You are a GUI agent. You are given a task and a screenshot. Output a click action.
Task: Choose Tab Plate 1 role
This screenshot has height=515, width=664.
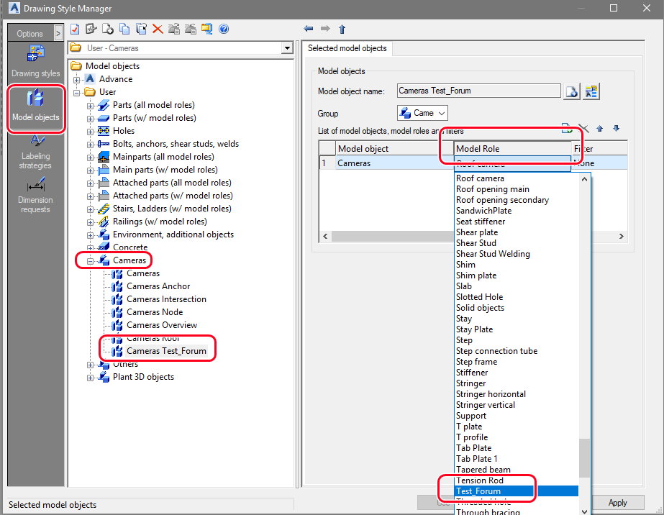517,459
